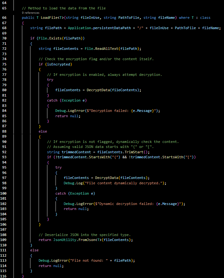Click "Application" class name on line 68

79,28
